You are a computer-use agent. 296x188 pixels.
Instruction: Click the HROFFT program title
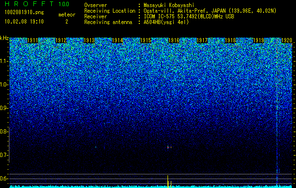[30, 4]
